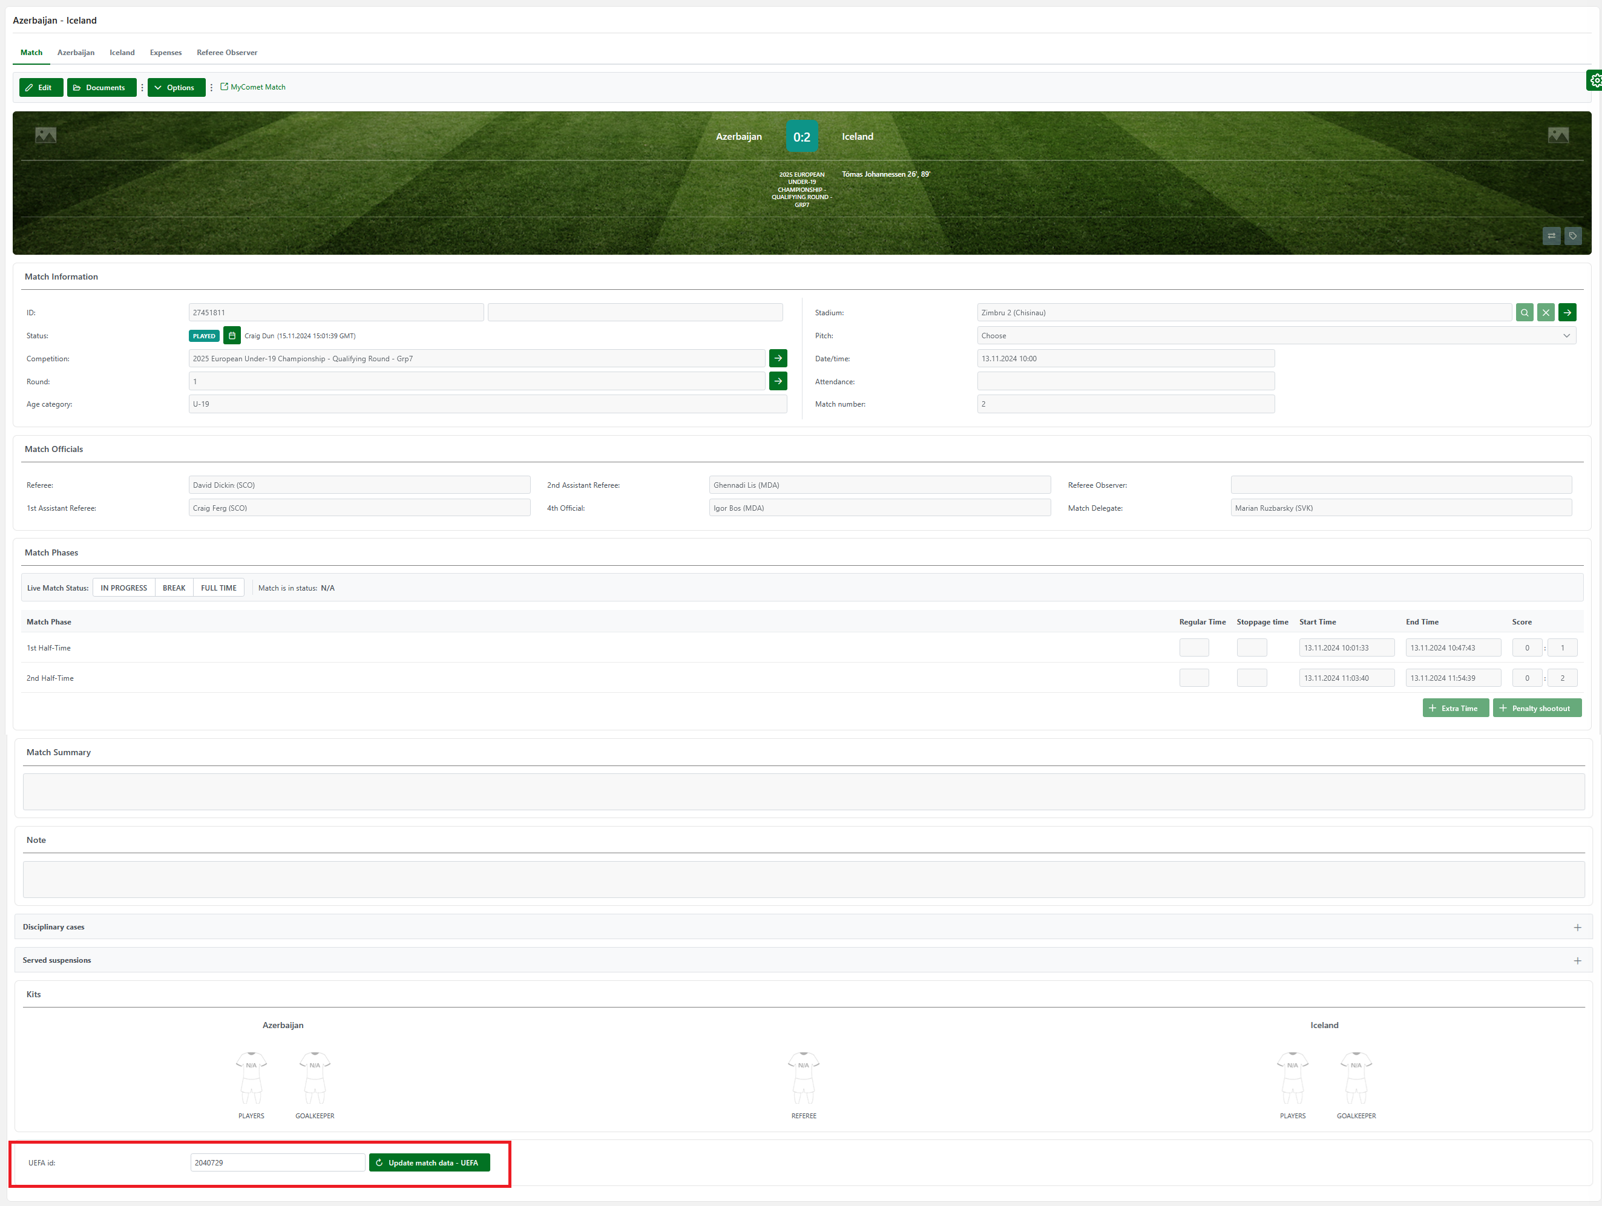The image size is (1602, 1206).
Task: Click Update match data - UEFA button
Action: click(x=430, y=1162)
